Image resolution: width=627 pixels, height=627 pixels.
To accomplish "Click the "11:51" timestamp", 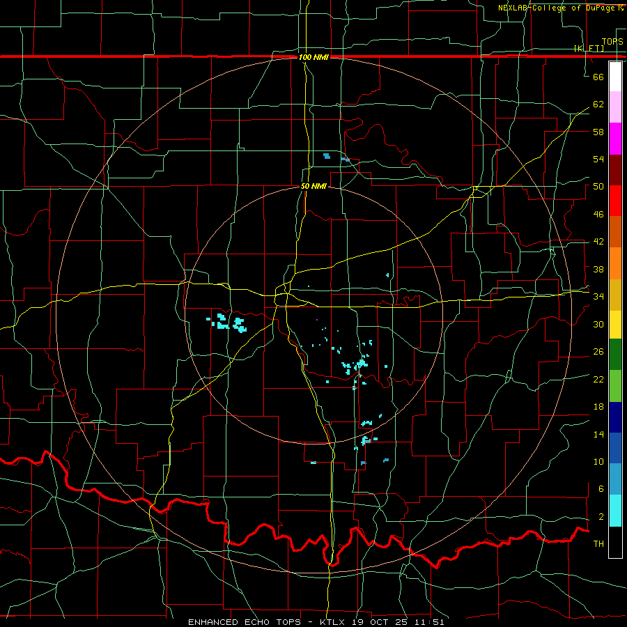I will (x=429, y=622).
